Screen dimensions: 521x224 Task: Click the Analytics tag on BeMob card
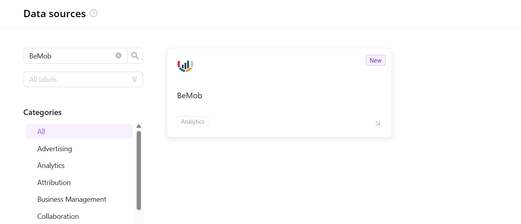[x=192, y=122]
